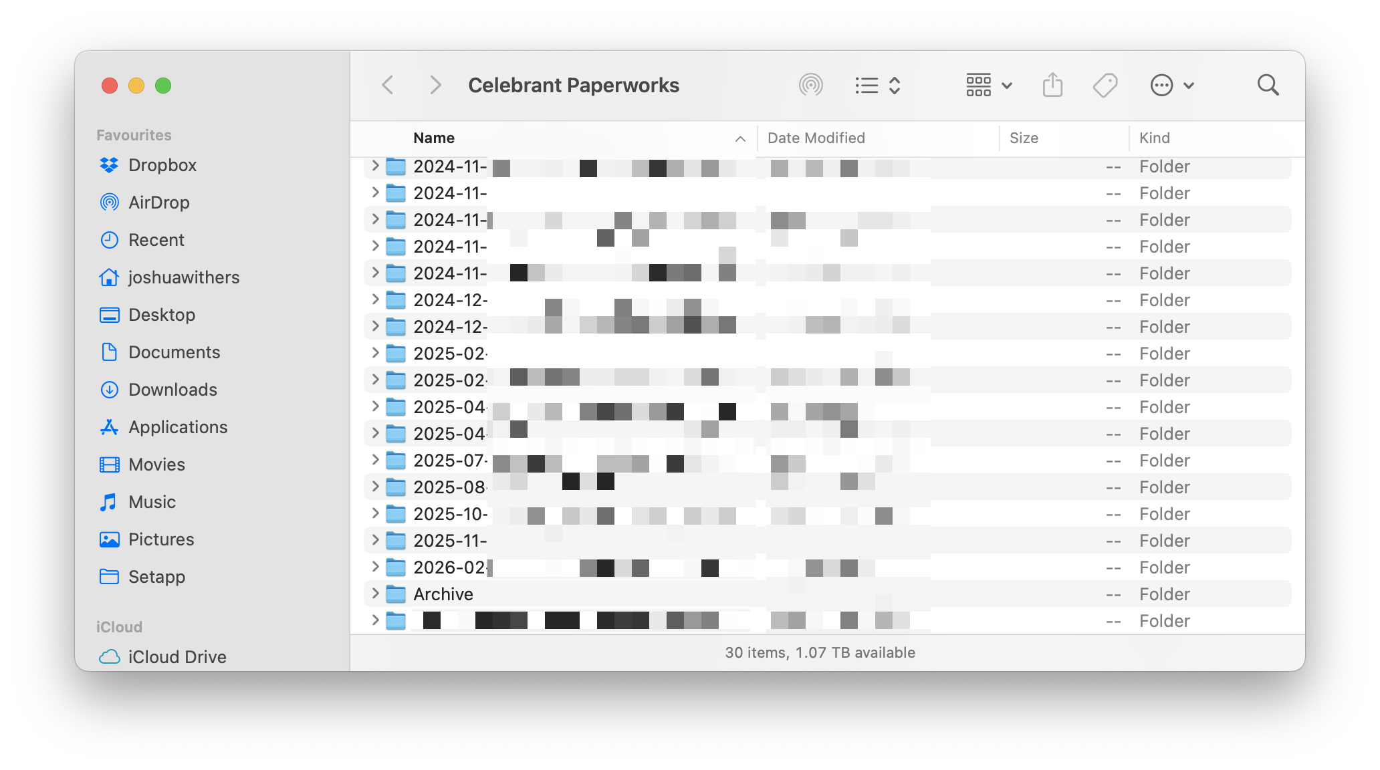Sort by the Name column header
Viewport: 1380px width, 770px height.
[435, 138]
